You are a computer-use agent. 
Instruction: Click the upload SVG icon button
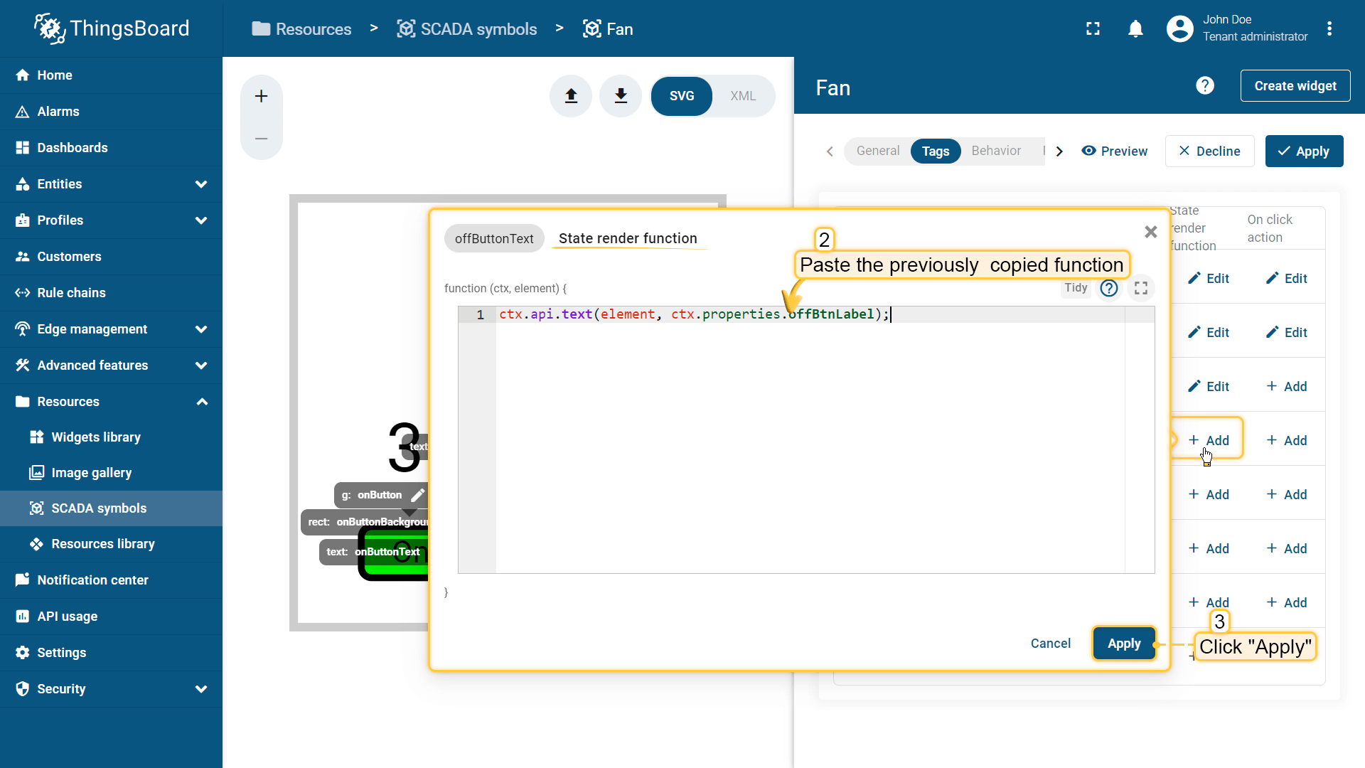[x=571, y=96]
